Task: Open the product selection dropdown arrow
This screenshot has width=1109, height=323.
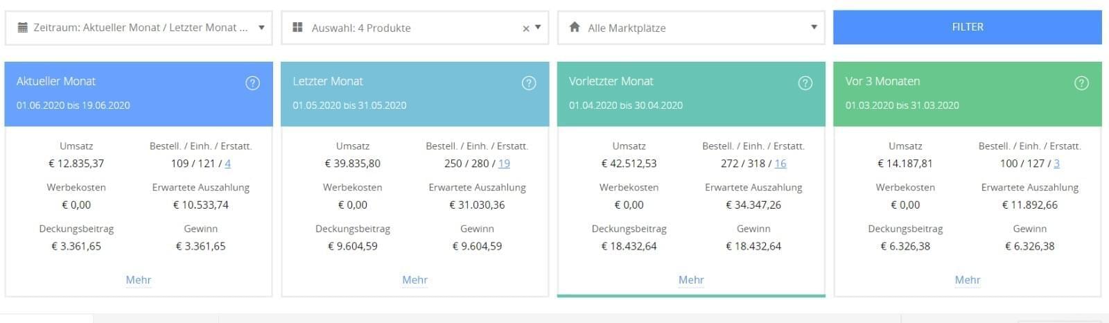Action: click(538, 28)
